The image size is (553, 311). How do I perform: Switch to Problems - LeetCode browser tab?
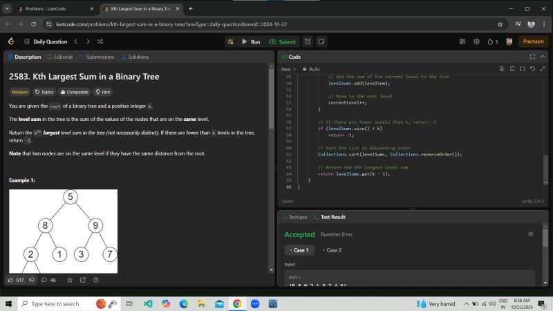pyautogui.click(x=57, y=9)
